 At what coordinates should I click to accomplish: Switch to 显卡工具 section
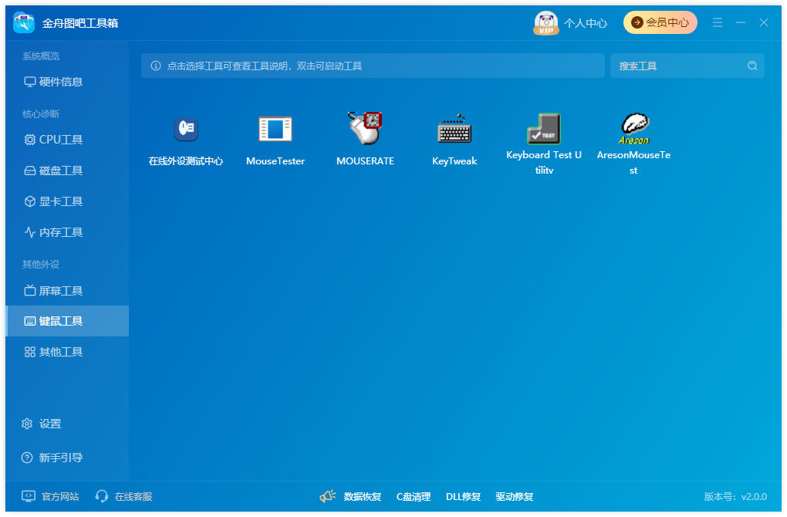[67, 201]
